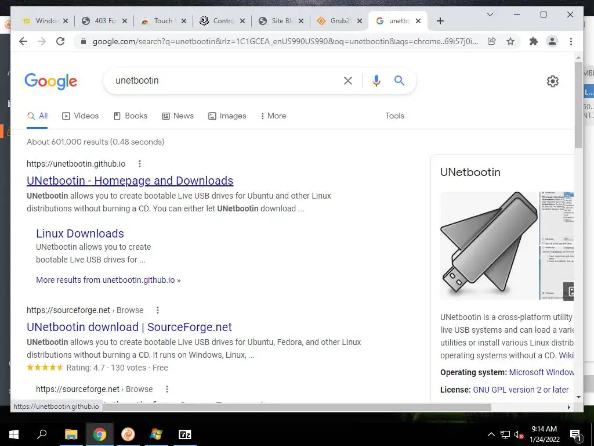
Task: Open a new tab with plus button
Action: pyautogui.click(x=440, y=21)
